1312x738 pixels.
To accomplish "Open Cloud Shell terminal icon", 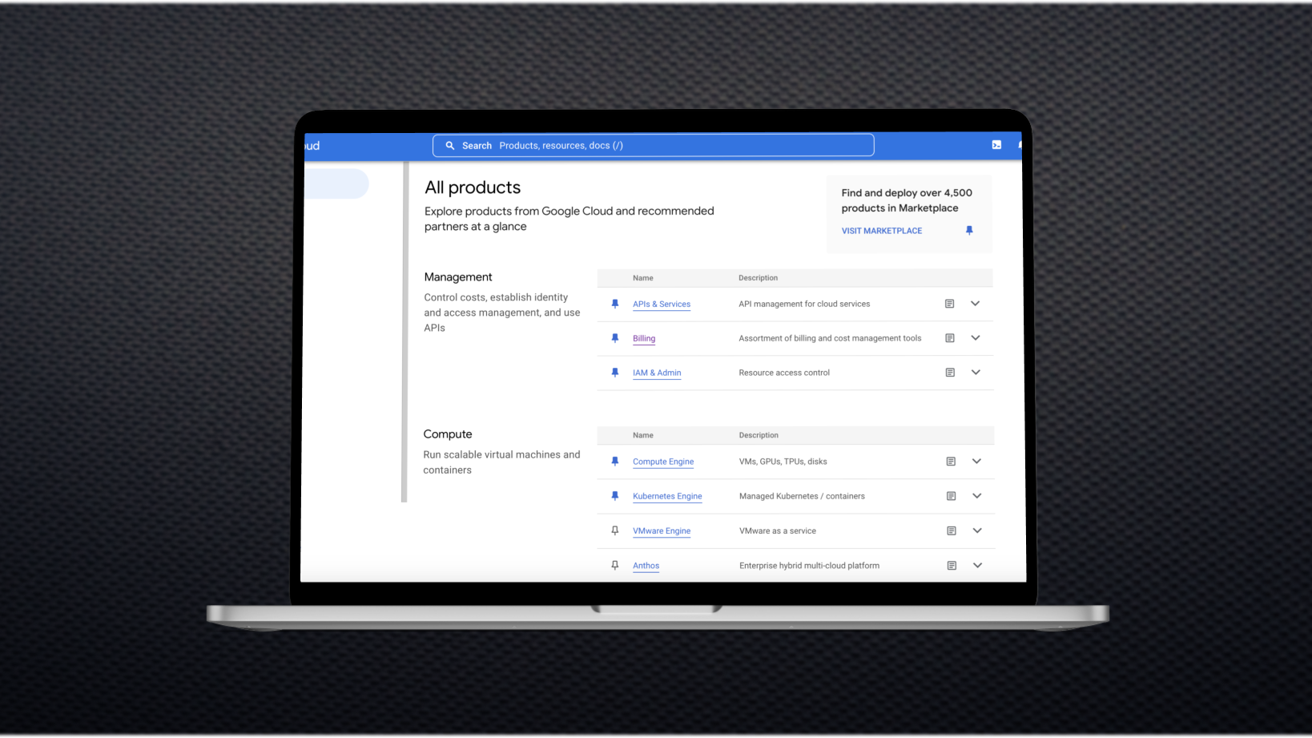I will [996, 145].
